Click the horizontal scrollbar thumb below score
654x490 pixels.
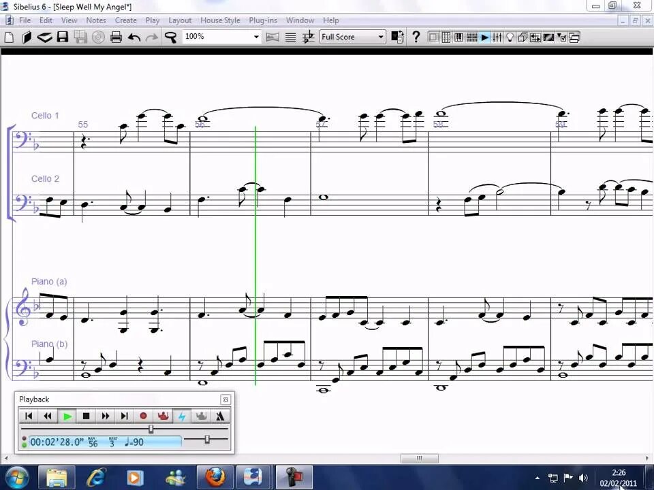pos(419,458)
